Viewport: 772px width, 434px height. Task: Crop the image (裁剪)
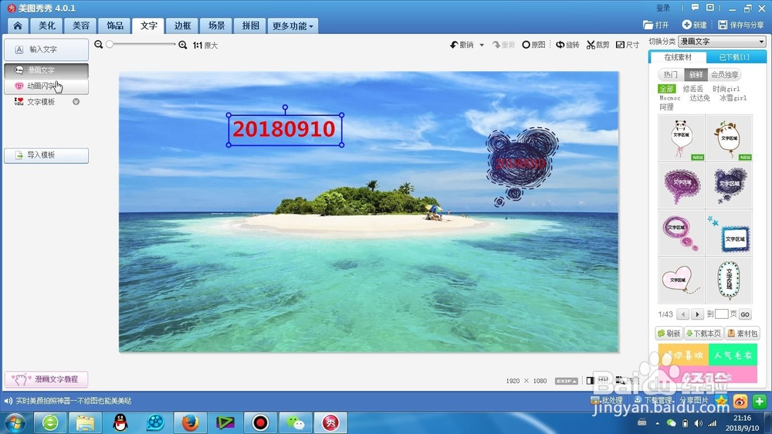tap(598, 45)
